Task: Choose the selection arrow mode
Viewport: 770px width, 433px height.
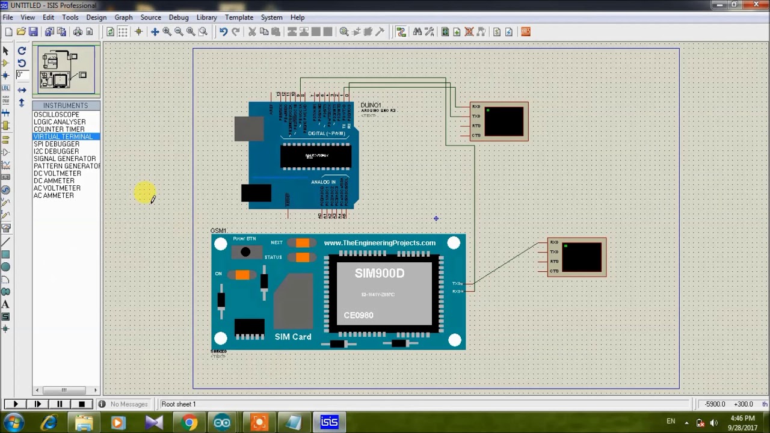Action: (5, 51)
